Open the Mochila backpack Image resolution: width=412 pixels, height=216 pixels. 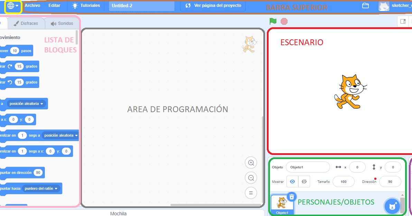click(x=118, y=214)
